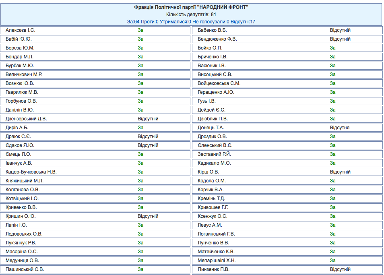Click the "За" vote next to Береза Ю.М.
384x275 pixels.
[x=140, y=48]
